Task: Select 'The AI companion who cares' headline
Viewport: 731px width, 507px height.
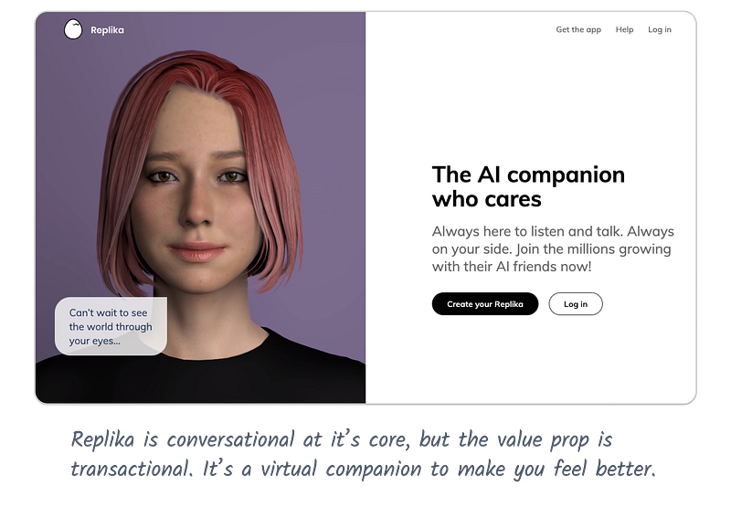Action: 528,186
